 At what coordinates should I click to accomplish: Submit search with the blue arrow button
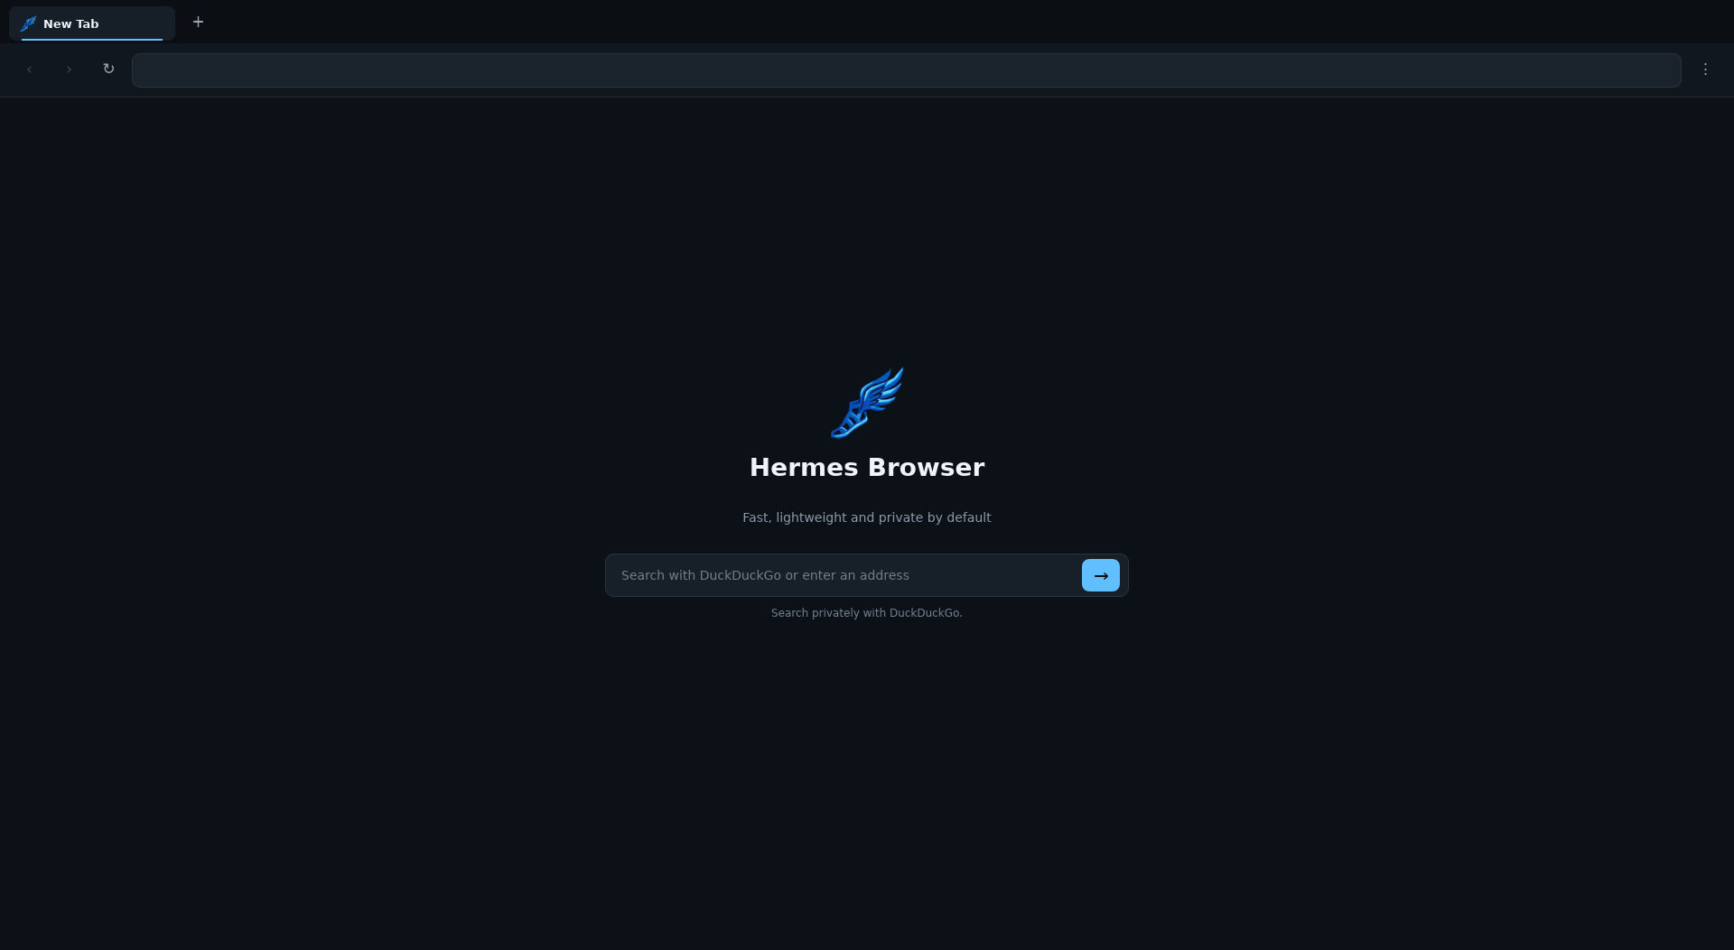1100,575
